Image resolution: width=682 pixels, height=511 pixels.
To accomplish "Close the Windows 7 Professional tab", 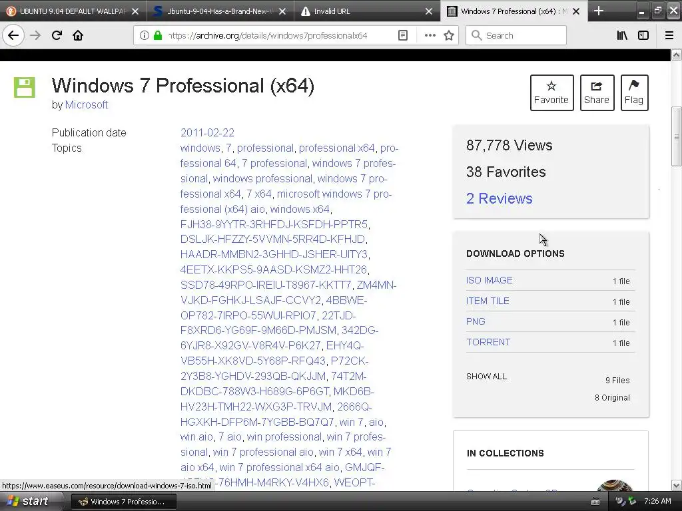I will [576, 11].
